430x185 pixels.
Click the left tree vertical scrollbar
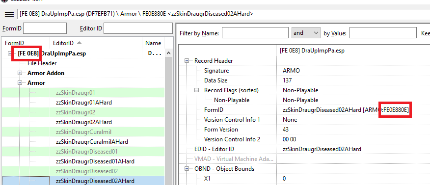169,121
